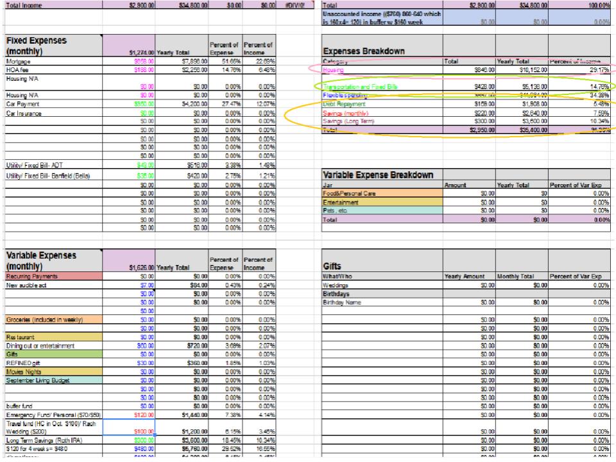Click the ADT yearly total $516.00

tap(182, 165)
